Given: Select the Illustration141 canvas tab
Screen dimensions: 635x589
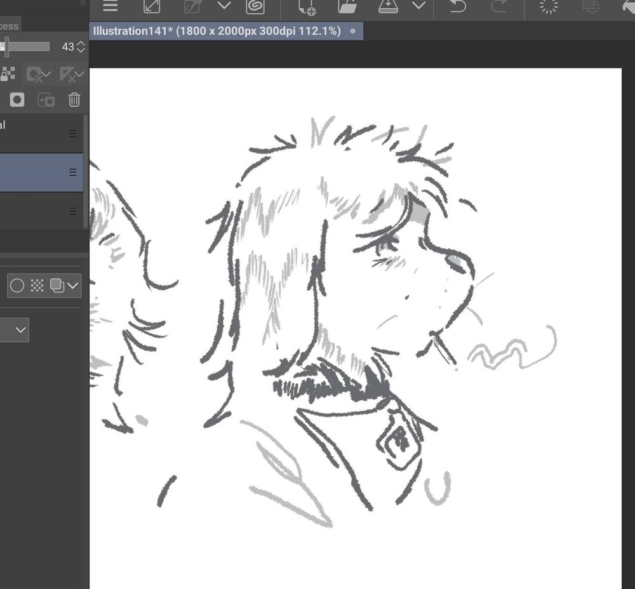Looking at the screenshot, I should (225, 31).
